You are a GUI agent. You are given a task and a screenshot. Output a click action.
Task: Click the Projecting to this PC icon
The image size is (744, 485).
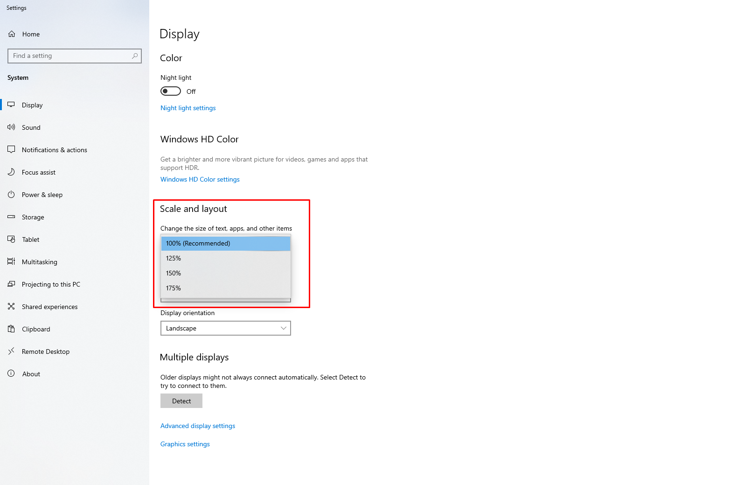(11, 284)
